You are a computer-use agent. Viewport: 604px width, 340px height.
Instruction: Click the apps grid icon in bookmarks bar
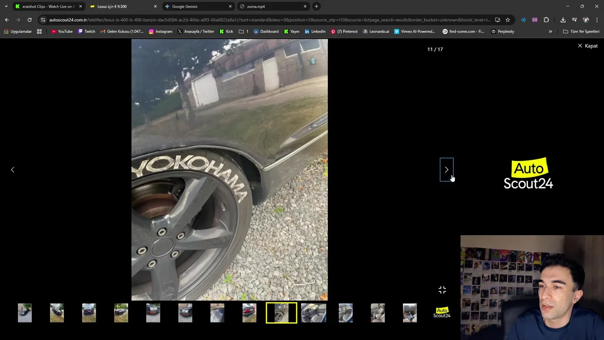point(39,32)
